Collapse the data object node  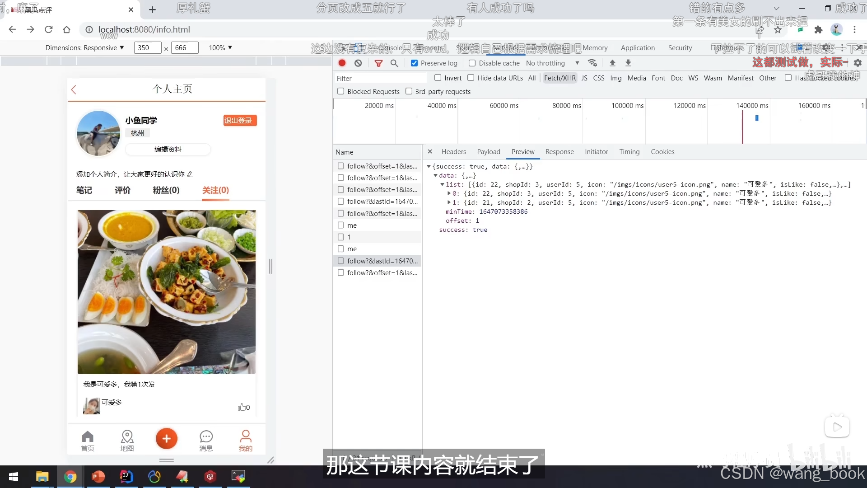[435, 176]
